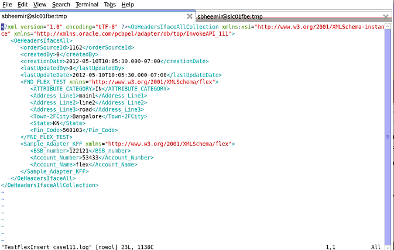
Task: Click the closing Sample_Adapter_KFF tag
Action: click(54, 172)
